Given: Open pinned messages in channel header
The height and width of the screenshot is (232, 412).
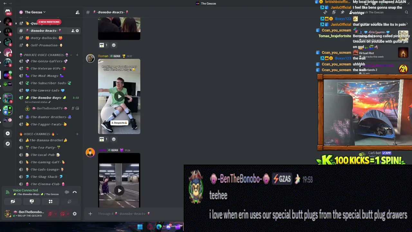Looking at the screenshot, I should point(342,12).
